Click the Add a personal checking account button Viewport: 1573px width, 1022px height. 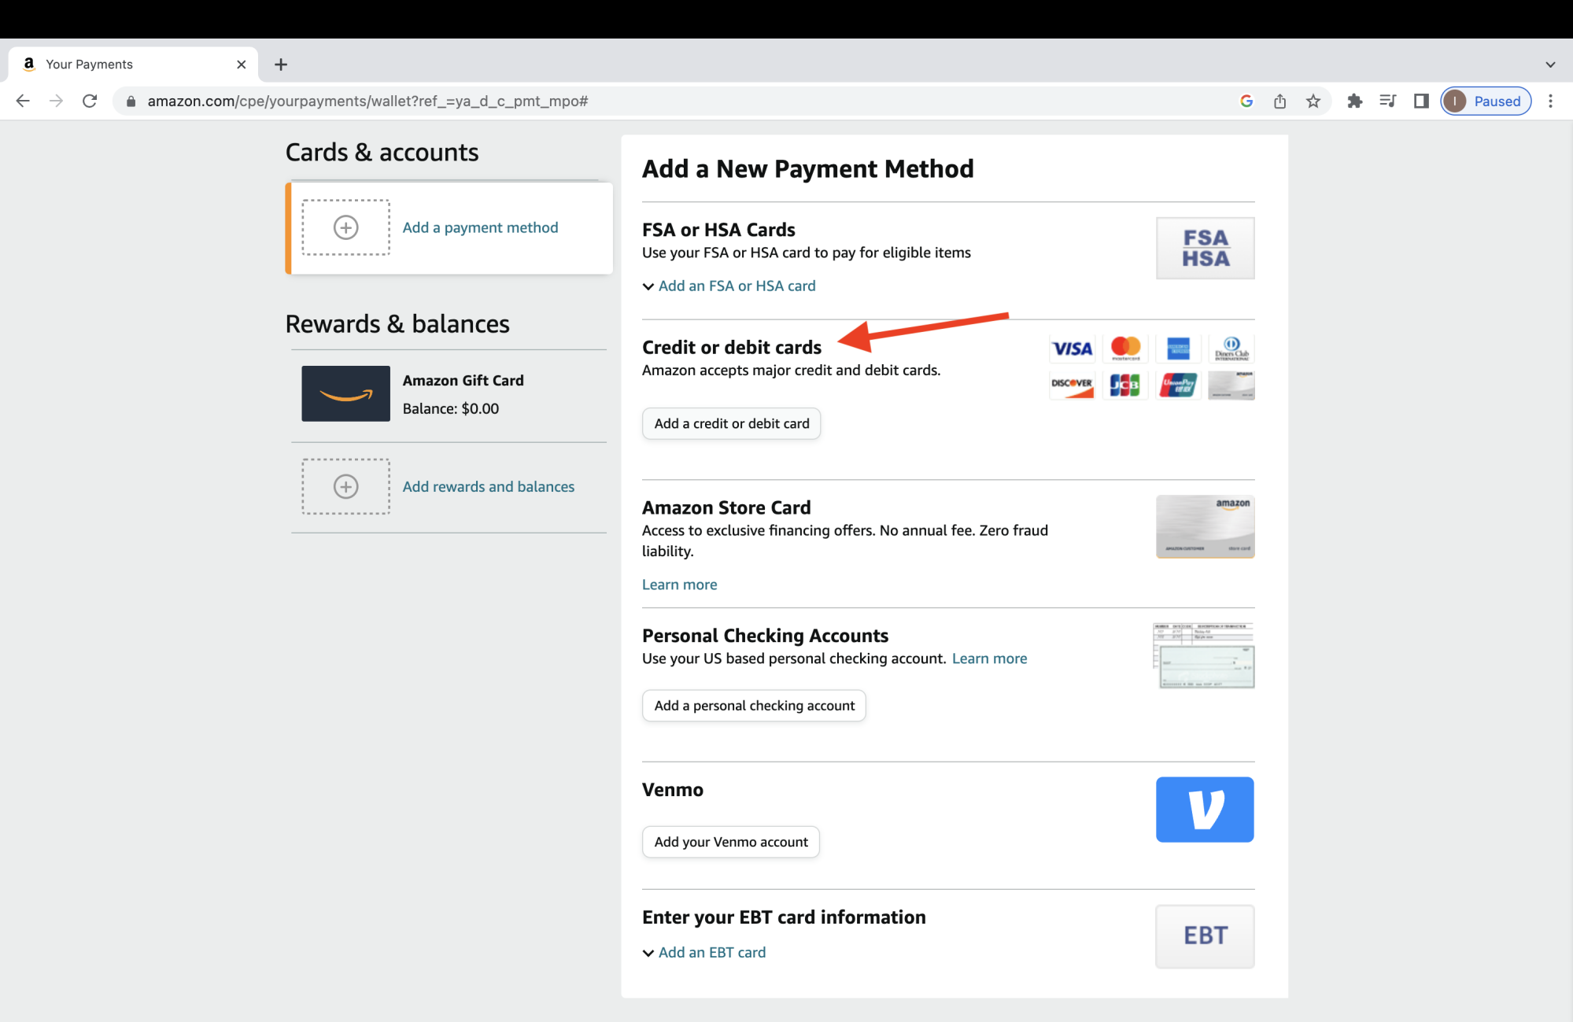[x=753, y=705]
